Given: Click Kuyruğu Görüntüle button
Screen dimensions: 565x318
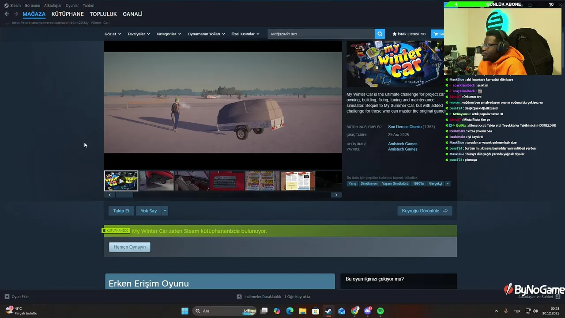Looking at the screenshot, I should [x=425, y=211].
